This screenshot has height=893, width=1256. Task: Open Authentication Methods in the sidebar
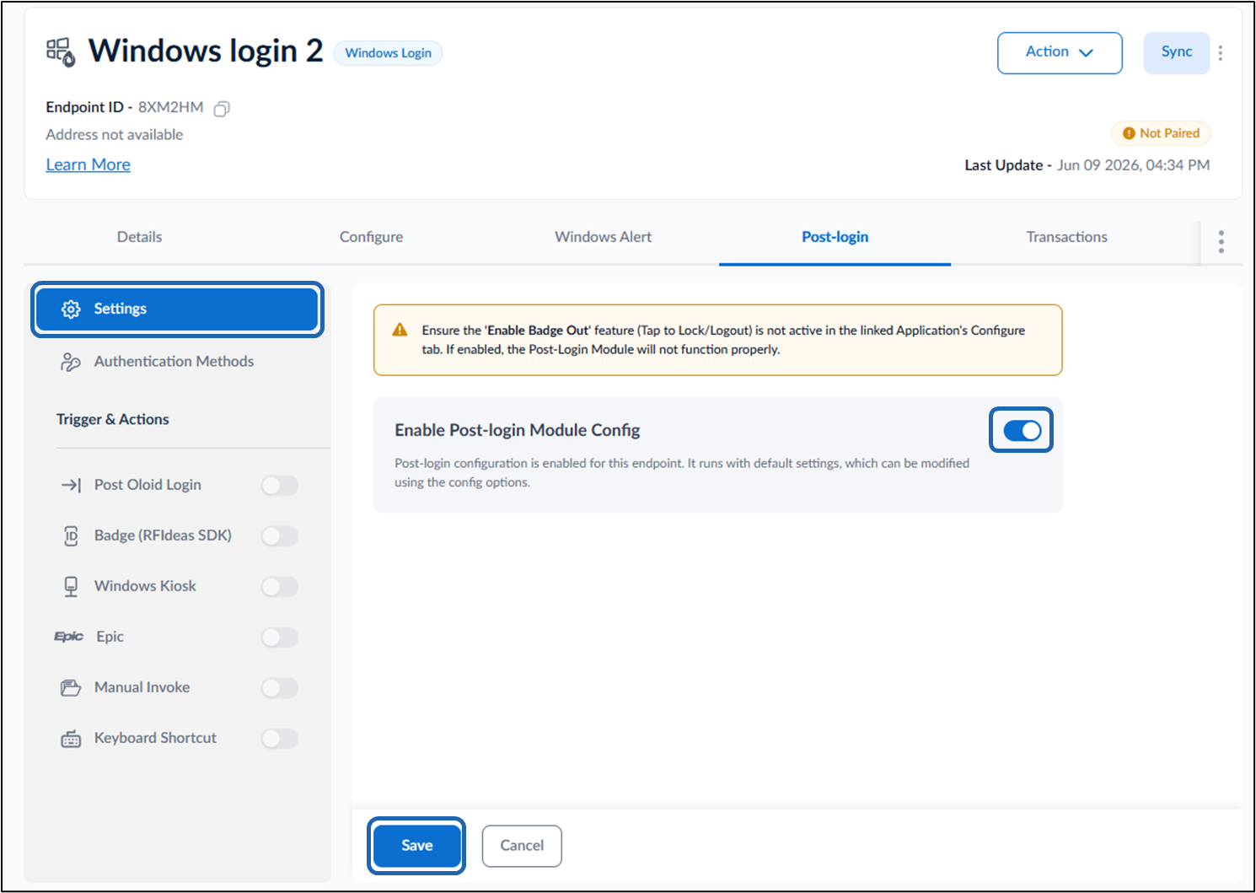pos(178,362)
